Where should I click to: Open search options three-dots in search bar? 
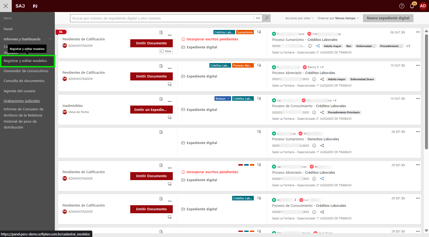point(258,18)
